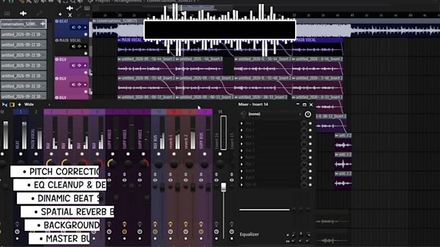Screen dimensions: 440x247
Task: Click the latency clock icon in Mixer Insert 14
Action: pos(308,114)
